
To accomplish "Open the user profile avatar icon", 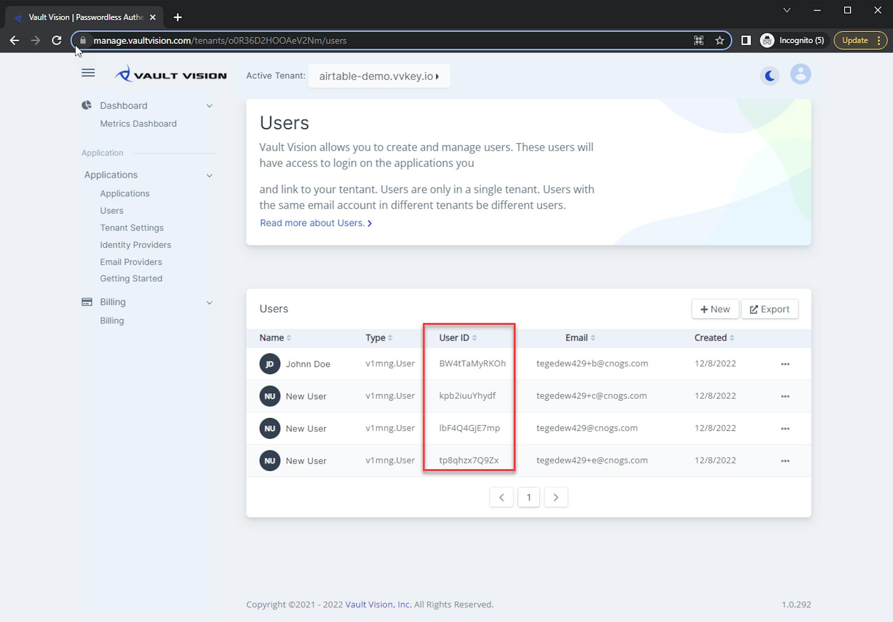I will pos(800,74).
